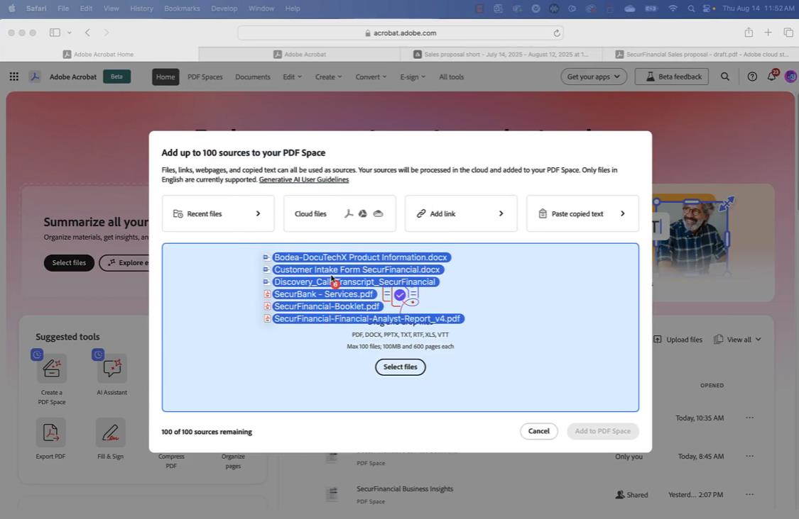The height and width of the screenshot is (519, 799).
Task: Show Safari tab overview
Action: click(x=788, y=33)
